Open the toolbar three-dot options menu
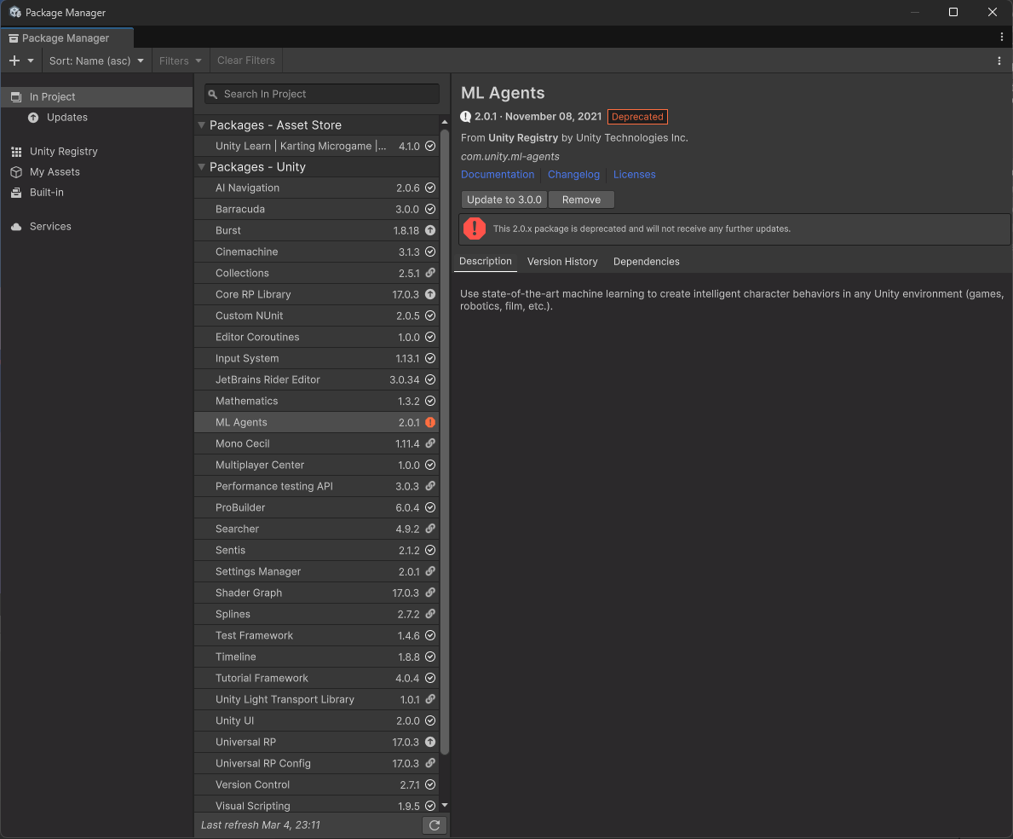The image size is (1013, 839). pyautogui.click(x=999, y=61)
